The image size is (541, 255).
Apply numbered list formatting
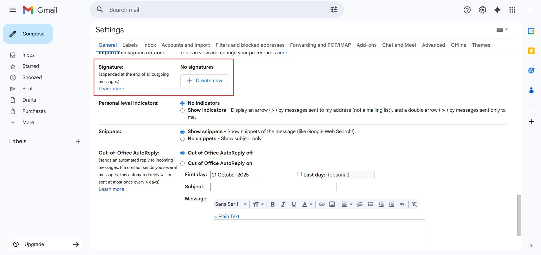(360, 204)
